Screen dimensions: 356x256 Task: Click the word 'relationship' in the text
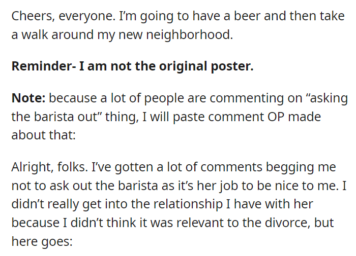[188, 204]
